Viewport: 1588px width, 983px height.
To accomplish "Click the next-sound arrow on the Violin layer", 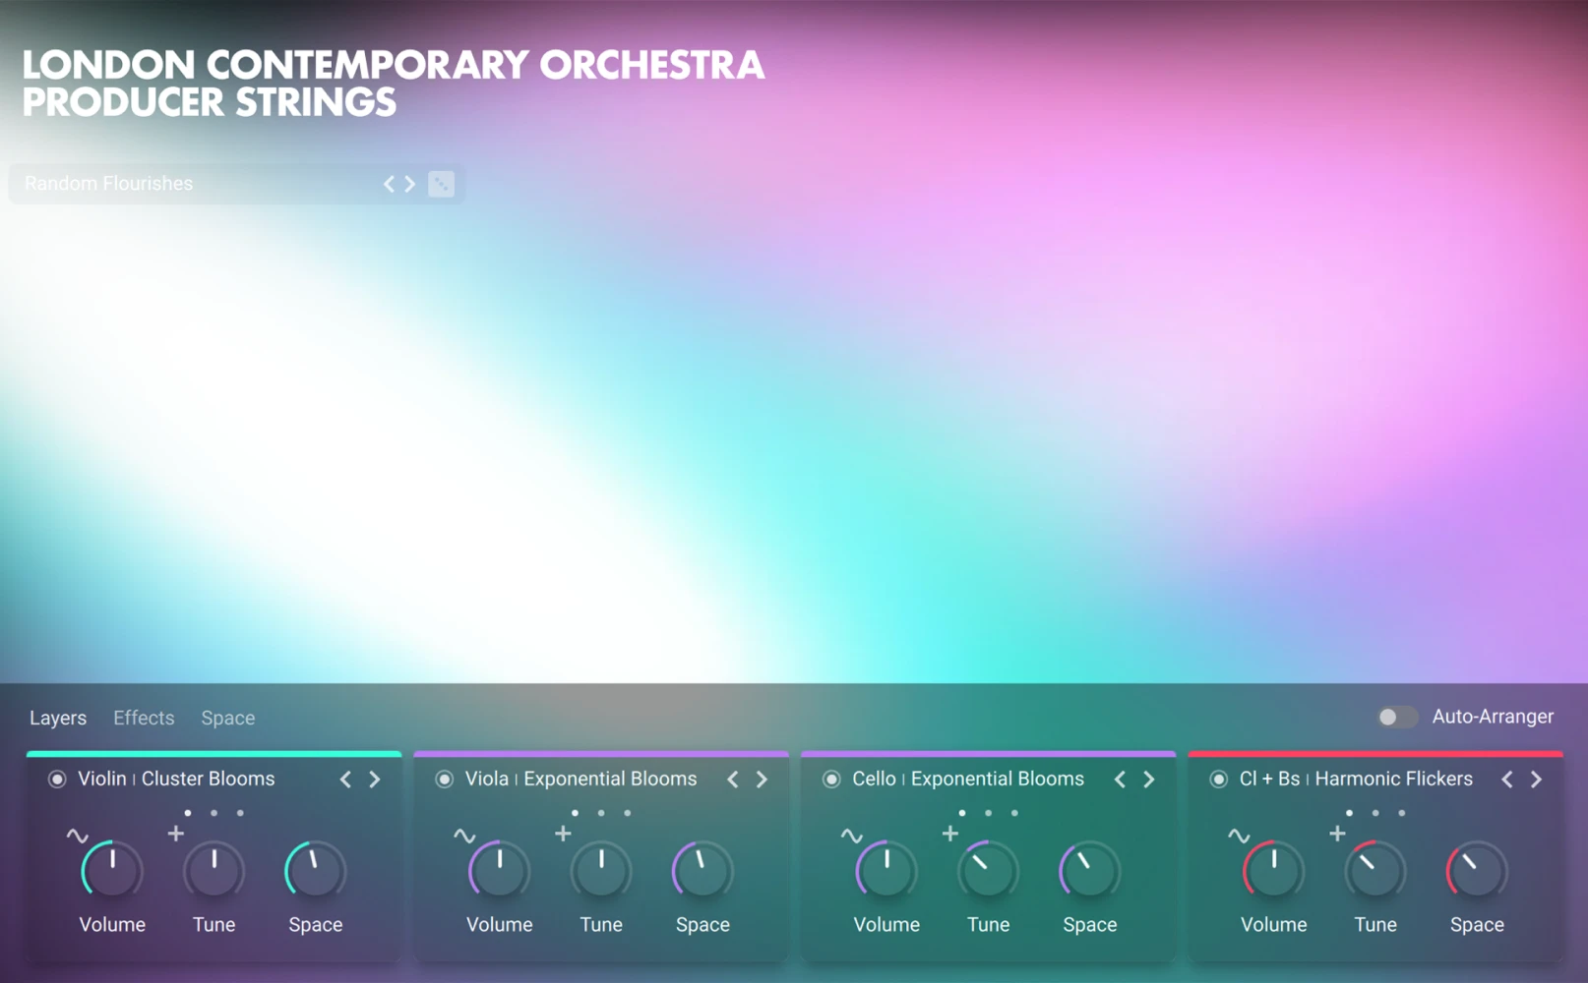I will 375,779.
